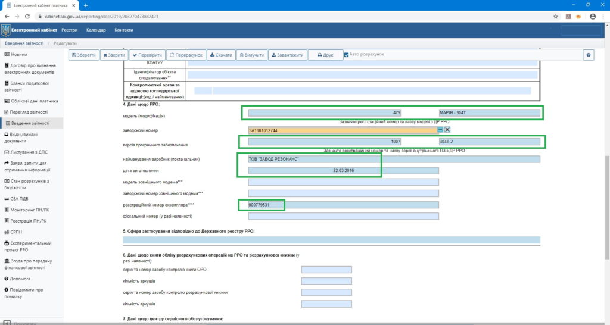Download the document with Скачати

click(221, 55)
